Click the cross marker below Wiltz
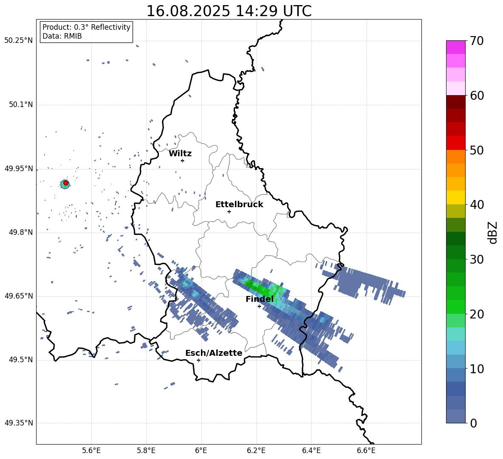 coord(182,161)
